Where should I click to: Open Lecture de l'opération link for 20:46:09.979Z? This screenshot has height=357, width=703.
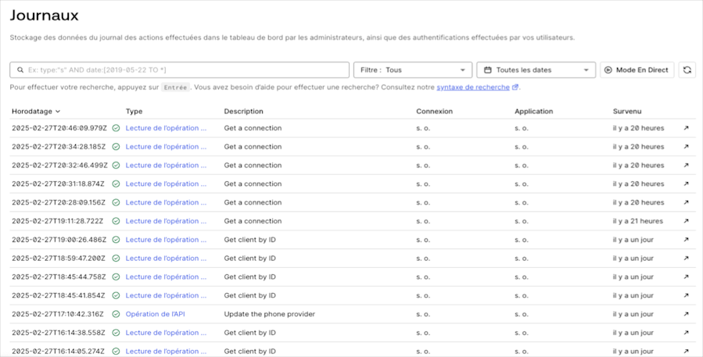coord(166,128)
